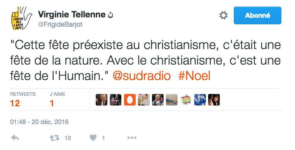Open the #Noel hashtag

[x=194, y=76]
